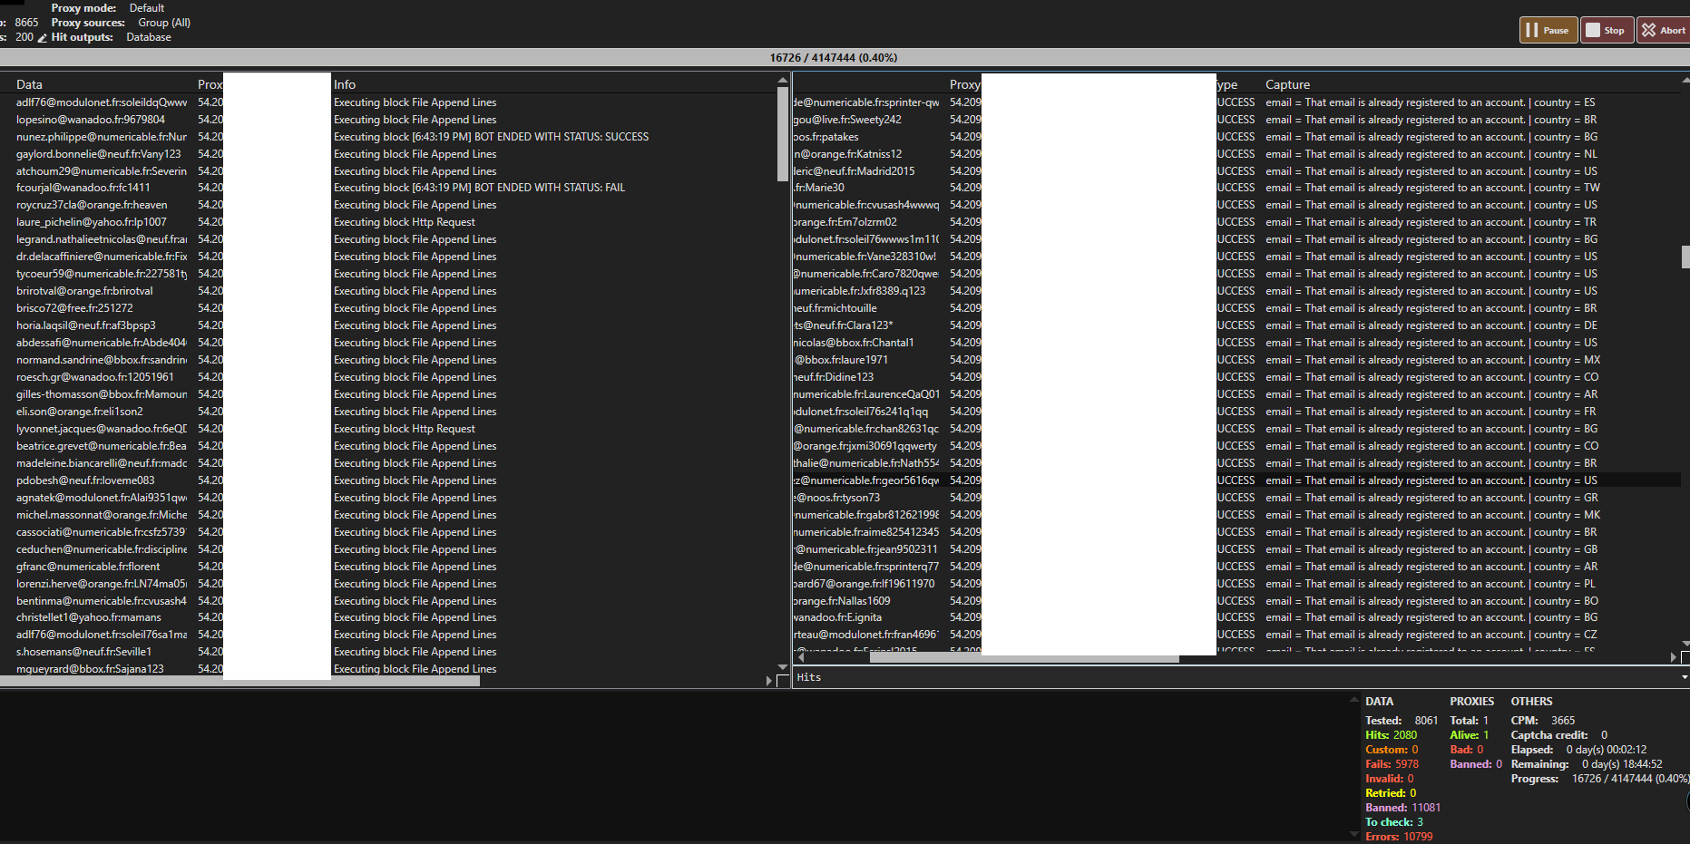Click the bots list horizontal scrollbar thumb

[x=239, y=681]
